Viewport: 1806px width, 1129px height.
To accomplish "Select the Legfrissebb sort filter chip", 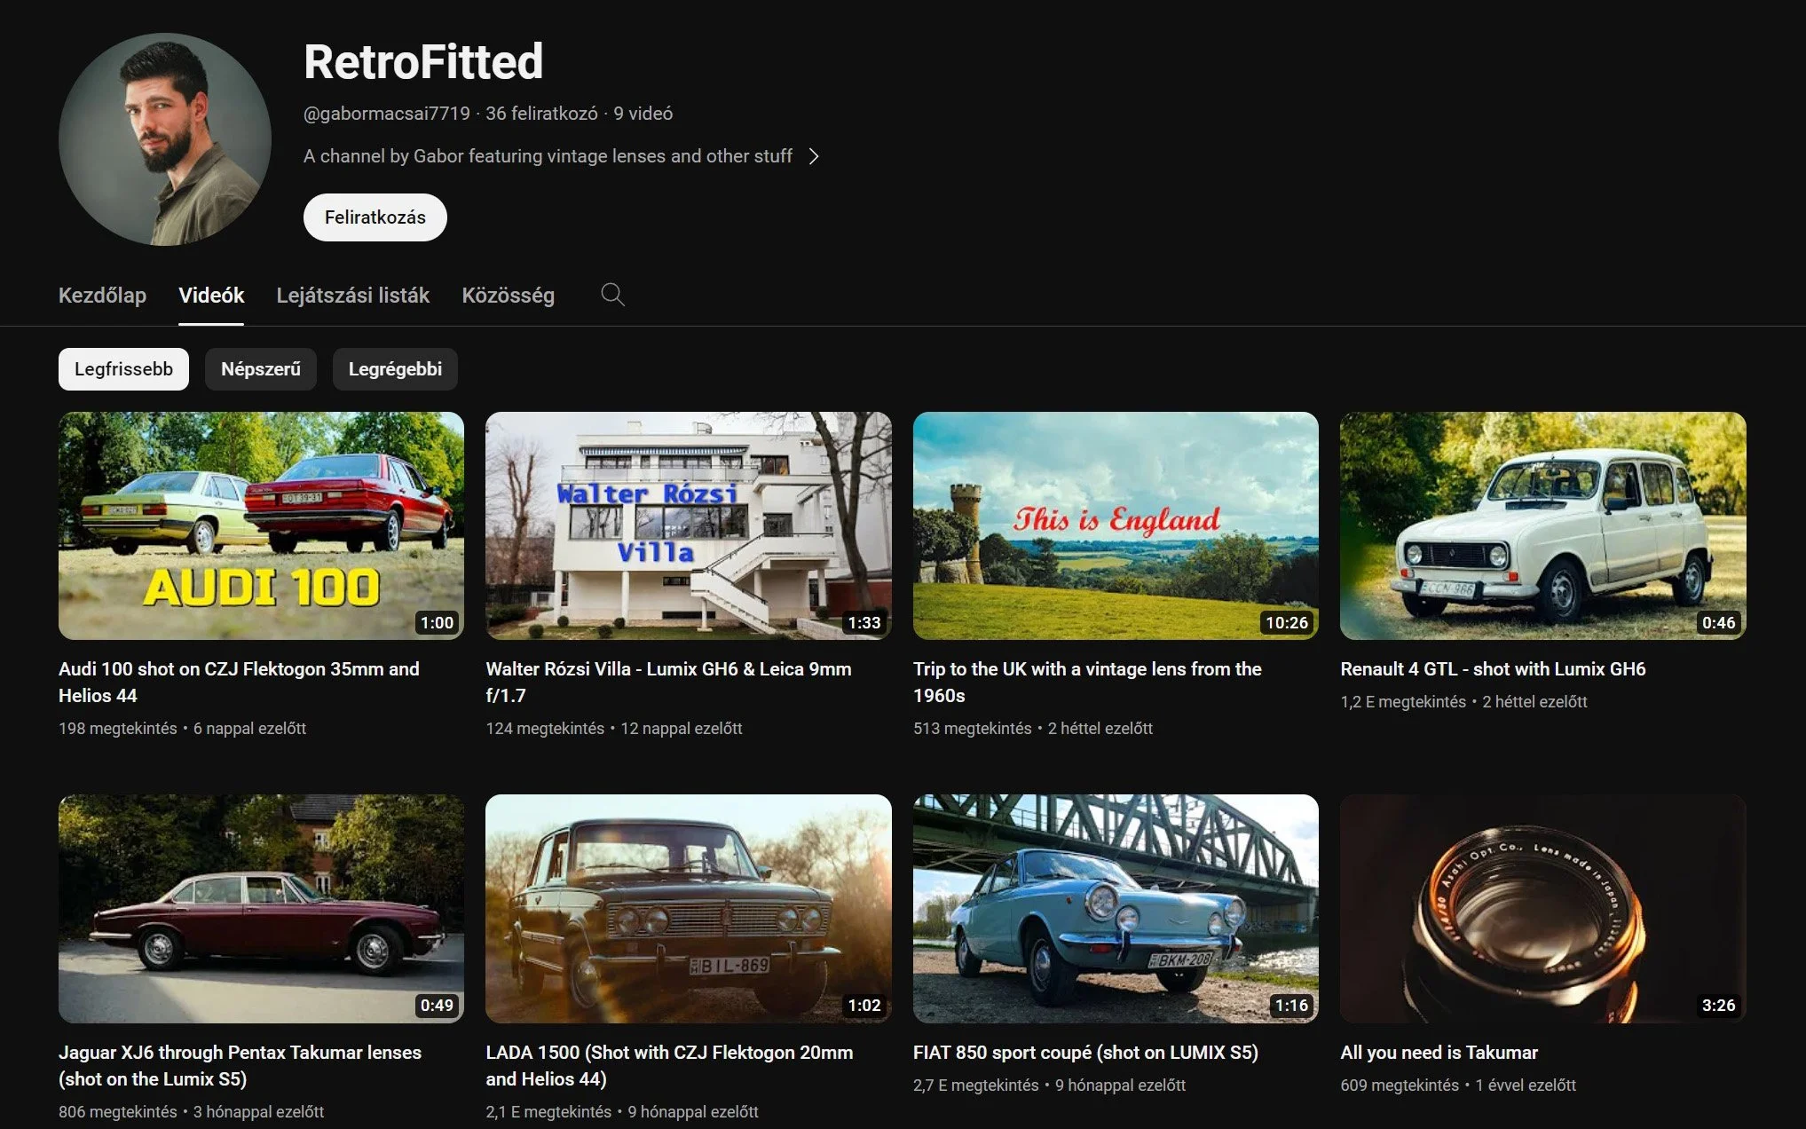I will pyautogui.click(x=123, y=369).
